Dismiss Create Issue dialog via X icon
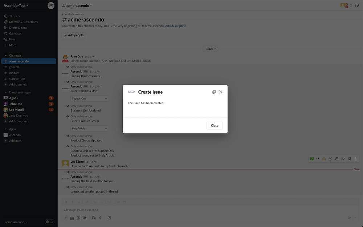The height and width of the screenshot is (227, 363). click(x=221, y=92)
